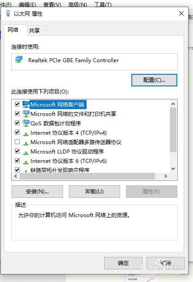Switch to the 共享 tab

34,30
